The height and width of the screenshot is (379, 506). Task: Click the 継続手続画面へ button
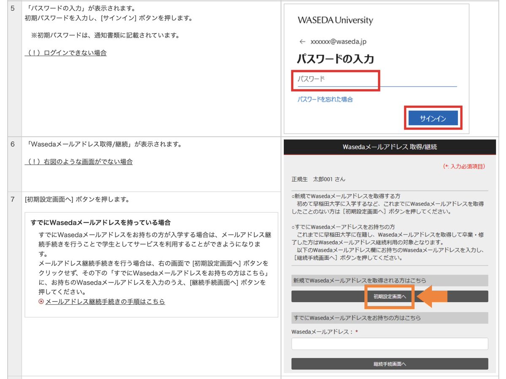click(x=390, y=364)
